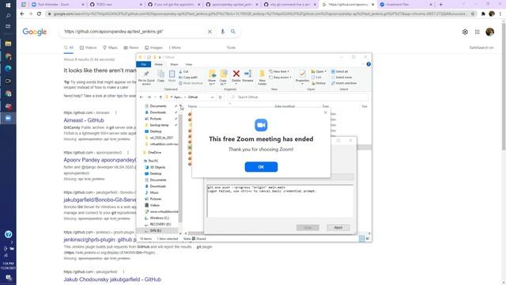506x285 pixels.
Task: Bookmark this page with the star icon
Action: (x=473, y=14)
